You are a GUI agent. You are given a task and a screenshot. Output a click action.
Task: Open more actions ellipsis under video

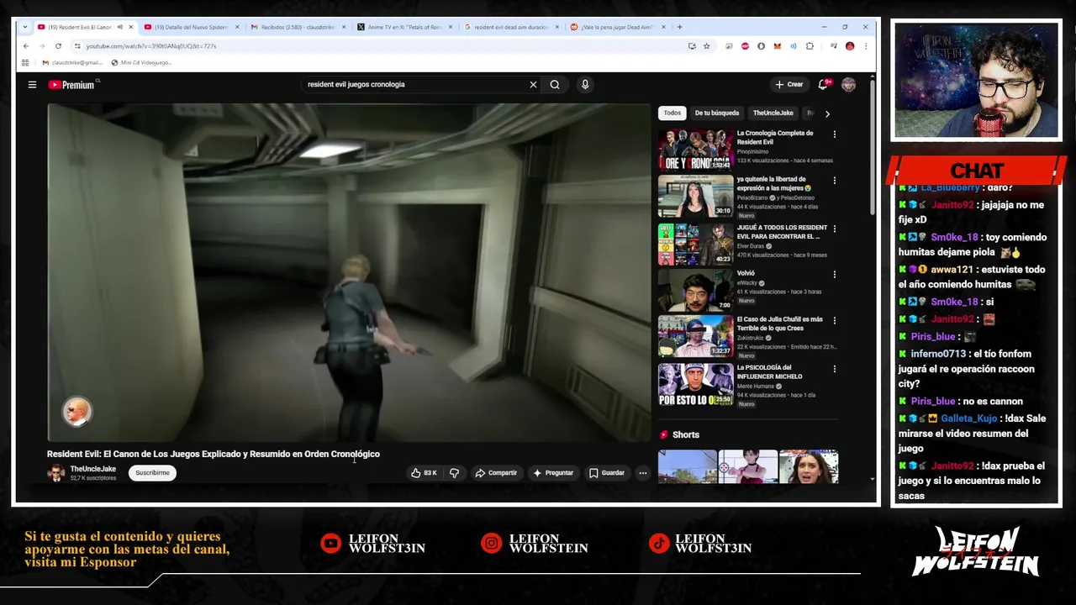tap(643, 473)
